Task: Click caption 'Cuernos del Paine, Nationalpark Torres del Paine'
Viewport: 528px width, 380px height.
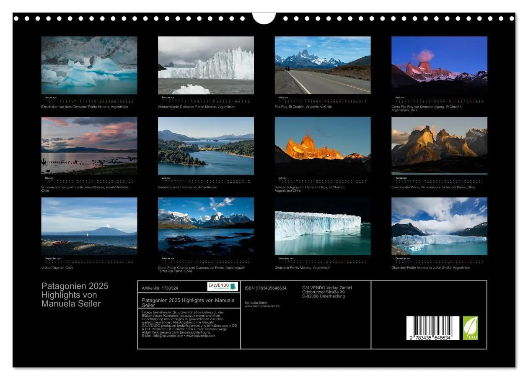Action: tap(433, 187)
